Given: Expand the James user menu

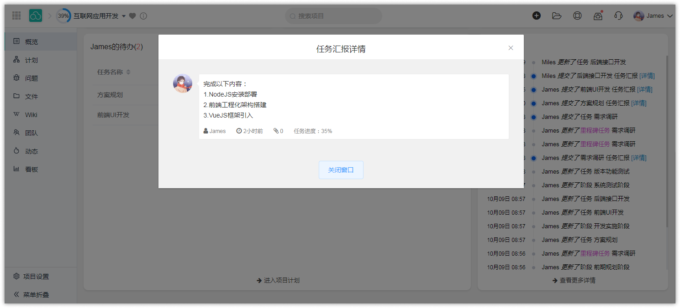Looking at the screenshot, I should click(x=654, y=16).
